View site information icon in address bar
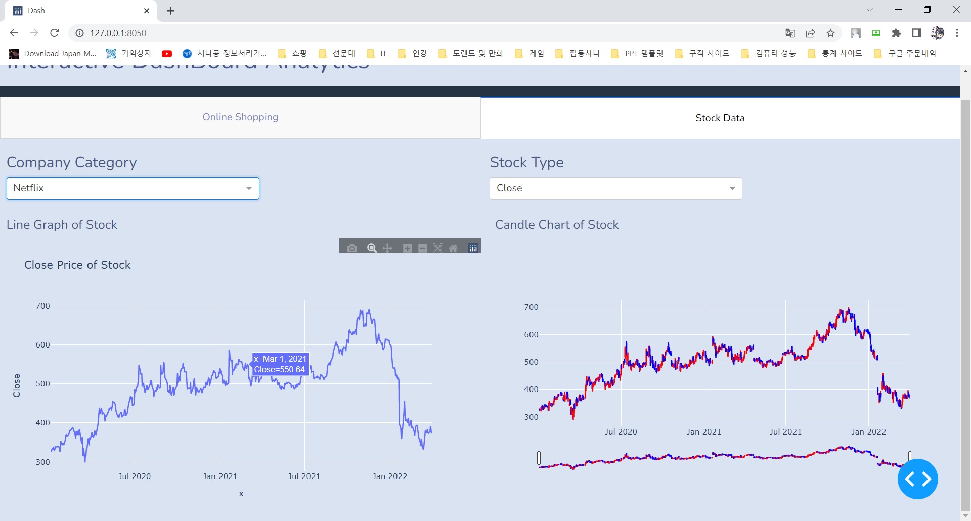 [x=79, y=33]
